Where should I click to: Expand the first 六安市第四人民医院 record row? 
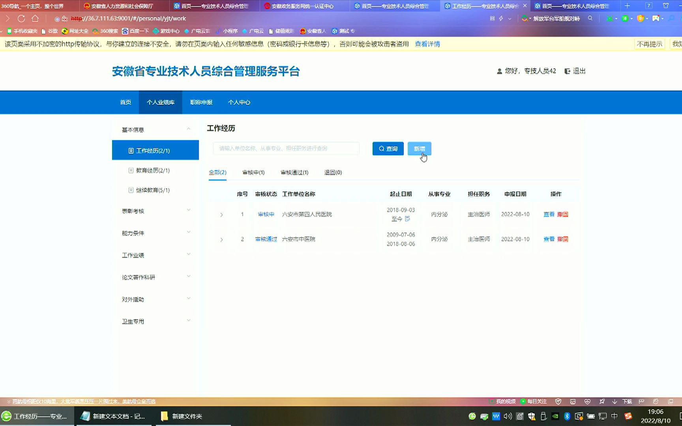[x=221, y=214]
